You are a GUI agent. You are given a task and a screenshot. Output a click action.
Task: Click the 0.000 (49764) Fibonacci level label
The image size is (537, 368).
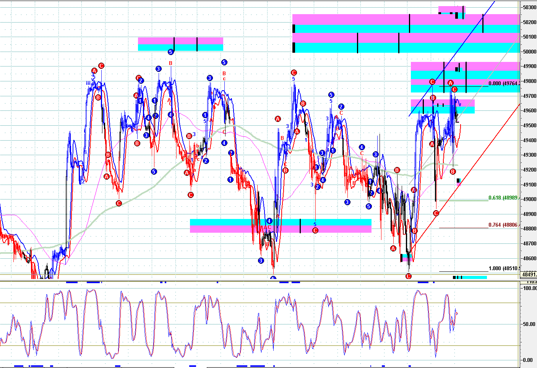tap(503, 83)
